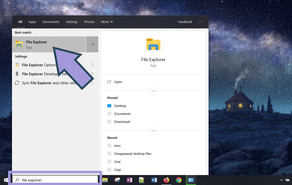292x185 pixels.
Task: Click the power/battery tray icon
Action: tap(288, 180)
